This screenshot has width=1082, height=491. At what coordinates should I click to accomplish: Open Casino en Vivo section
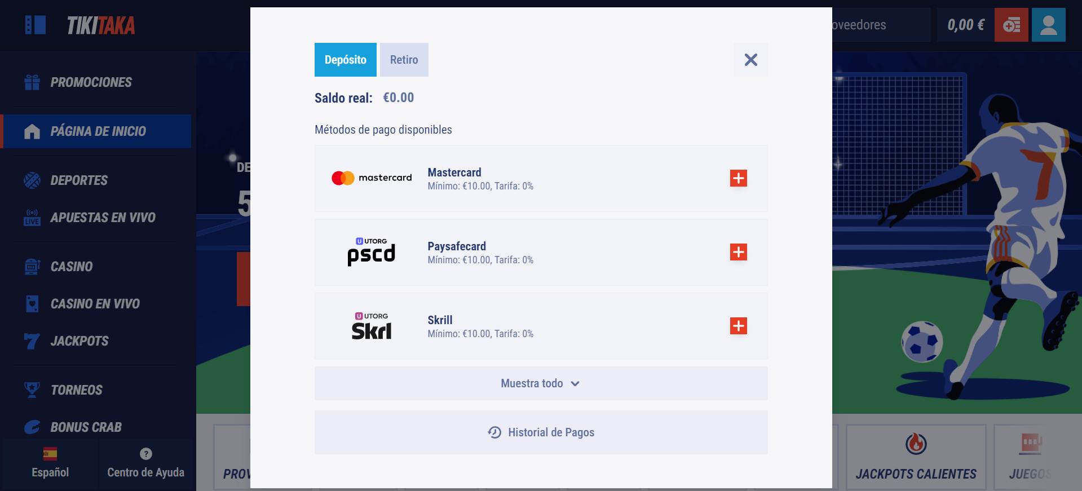click(95, 304)
